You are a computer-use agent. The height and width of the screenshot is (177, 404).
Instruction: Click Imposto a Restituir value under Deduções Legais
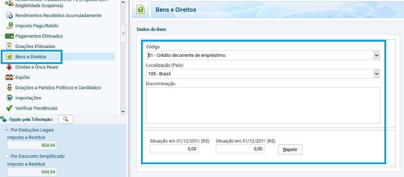coord(32,145)
